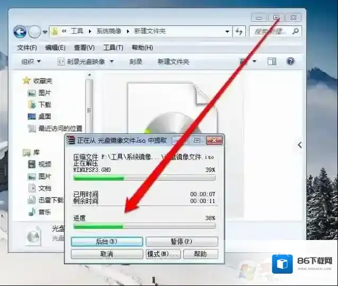Screen dimensions: 338x286
Task: Open the view options dropdown arrow
Action: [x=255, y=62]
